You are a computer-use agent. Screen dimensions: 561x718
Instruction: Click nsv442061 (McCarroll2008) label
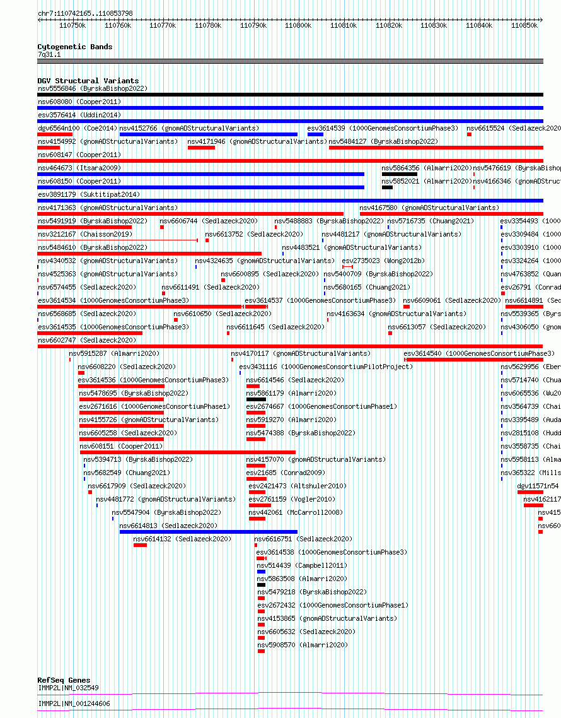[296, 513]
